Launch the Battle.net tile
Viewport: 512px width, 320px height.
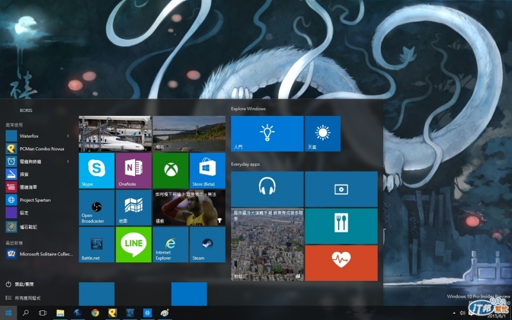[x=97, y=244]
